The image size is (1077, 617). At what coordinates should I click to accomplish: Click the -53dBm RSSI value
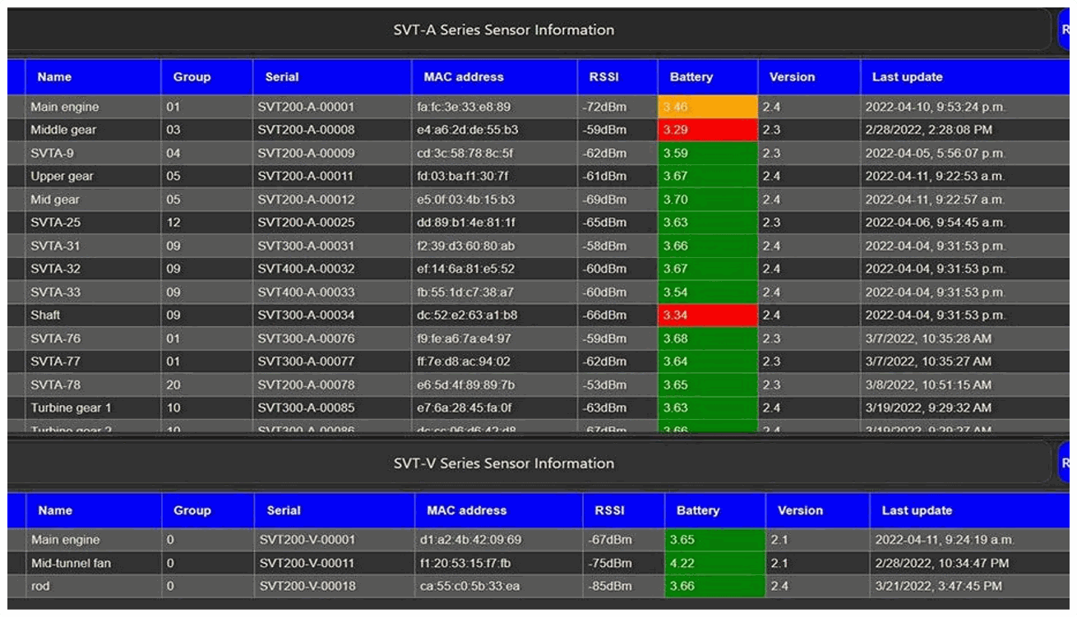coord(604,384)
